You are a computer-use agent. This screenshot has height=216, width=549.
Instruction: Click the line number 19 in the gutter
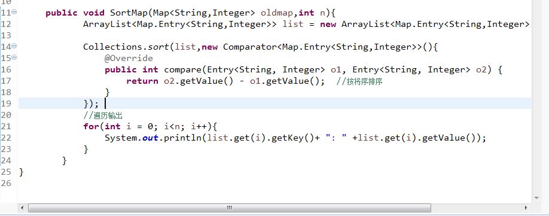[x=6, y=104]
